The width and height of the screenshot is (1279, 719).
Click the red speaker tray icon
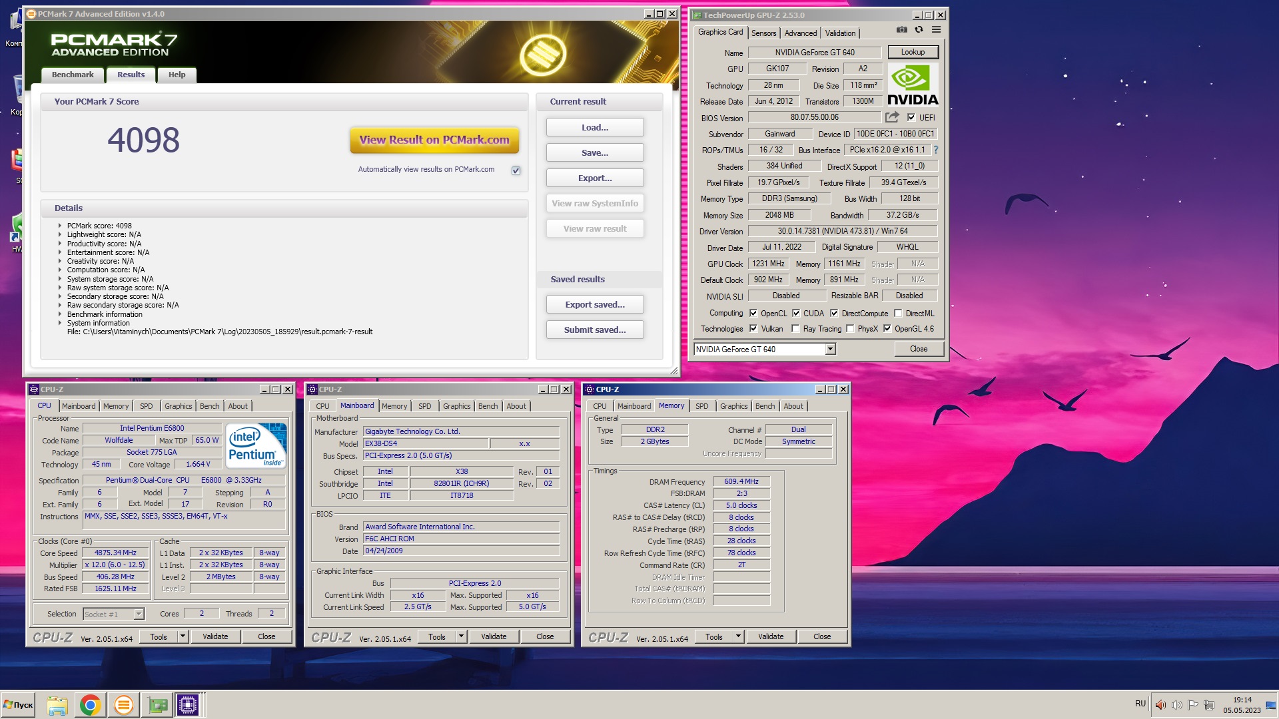tap(1160, 705)
